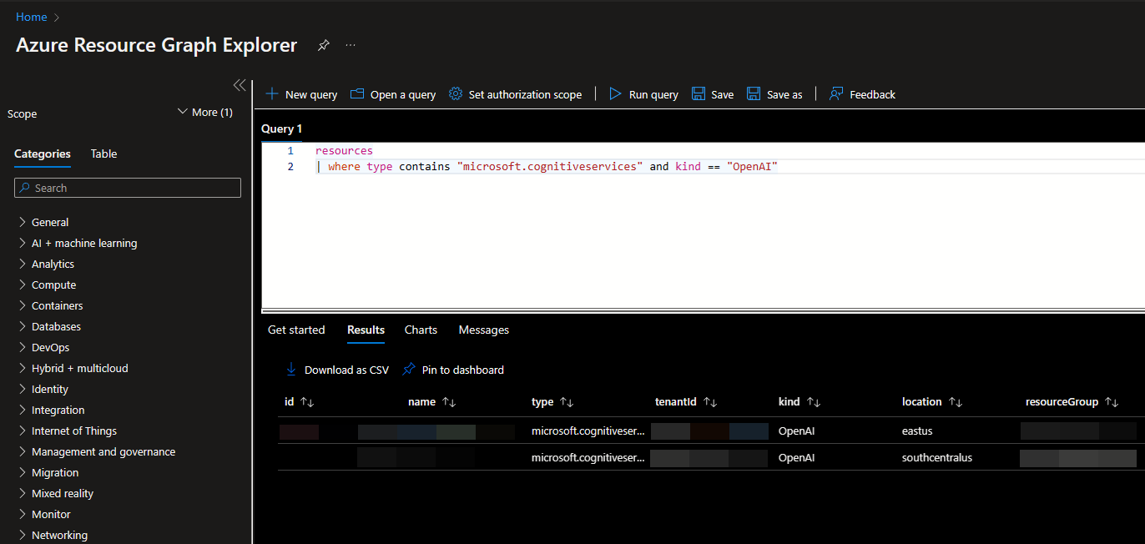Expand the Mixed reality category
The width and height of the screenshot is (1145, 544).
click(x=23, y=493)
